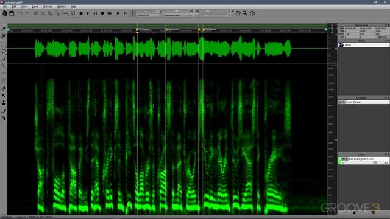Select the clone stamp tool

coord(4,103)
